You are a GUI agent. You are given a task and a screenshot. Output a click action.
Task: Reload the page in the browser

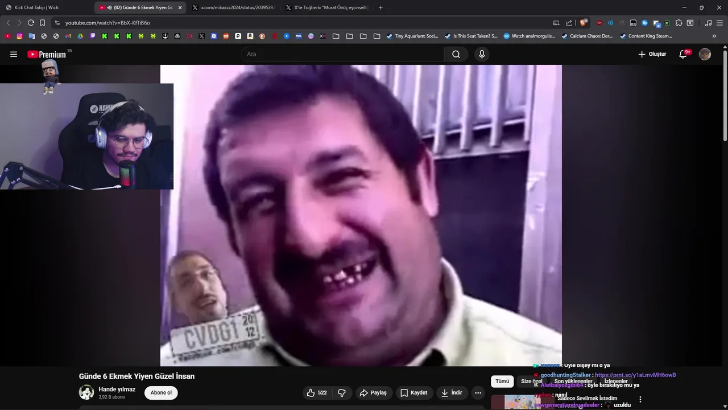pos(31,23)
